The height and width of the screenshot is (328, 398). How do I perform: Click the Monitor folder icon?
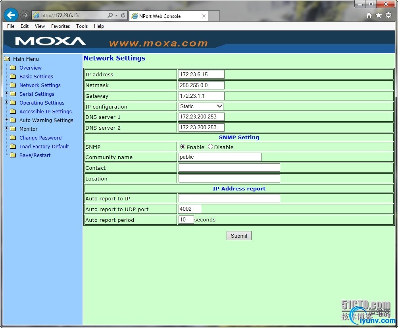[x=13, y=129]
